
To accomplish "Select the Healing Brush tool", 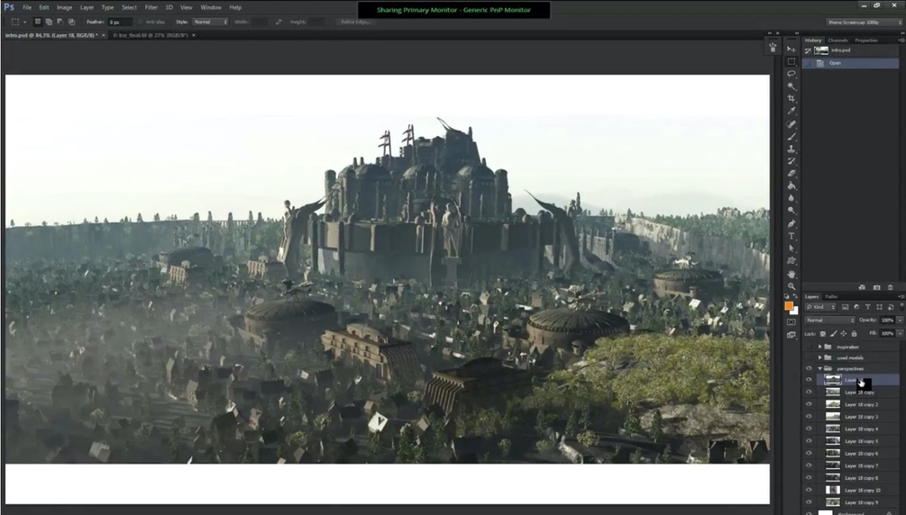I will click(792, 124).
